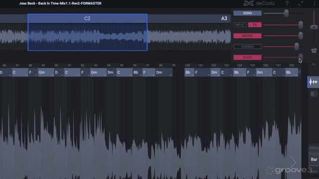This screenshot has width=319, height=179.
Task: Click the next arrow chevron over the waveform
Action: point(293,163)
